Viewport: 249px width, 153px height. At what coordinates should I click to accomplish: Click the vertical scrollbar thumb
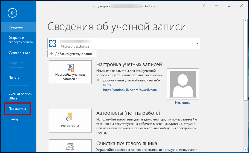(245, 61)
